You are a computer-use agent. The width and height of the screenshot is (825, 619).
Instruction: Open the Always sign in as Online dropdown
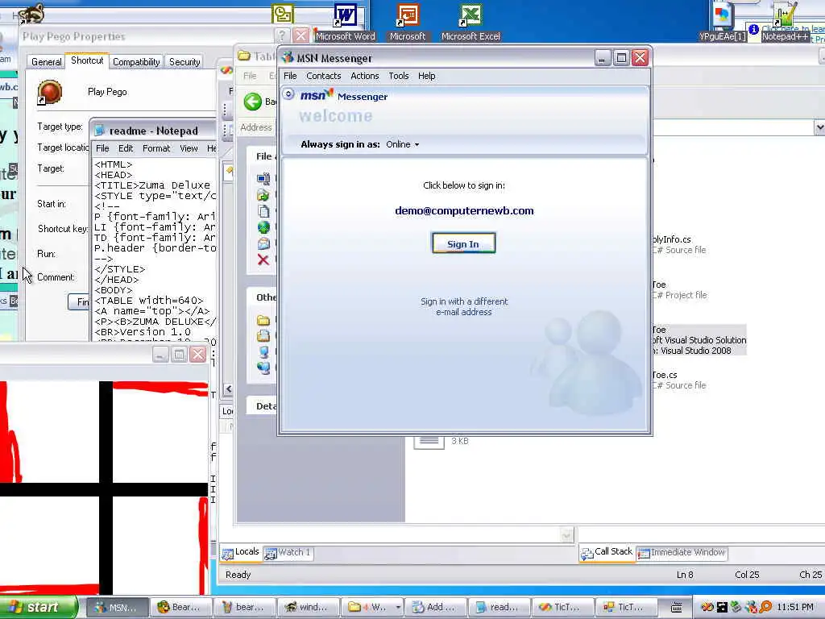click(403, 144)
